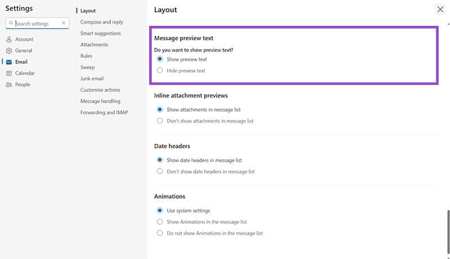The width and height of the screenshot is (450, 259).
Task: Open the Account settings icon
Action: click(9, 39)
